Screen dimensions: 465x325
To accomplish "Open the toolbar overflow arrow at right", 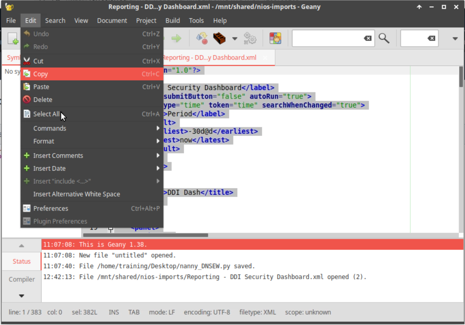I will click(455, 39).
